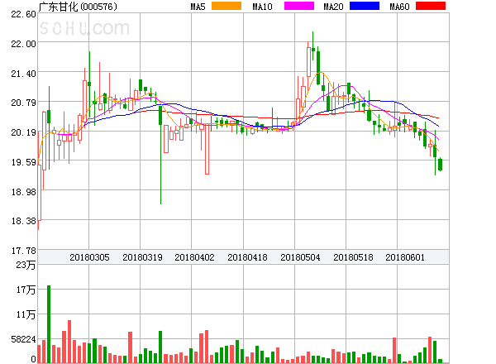Click the 20180504 date label
The height and width of the screenshot is (364, 496).
tap(300, 257)
